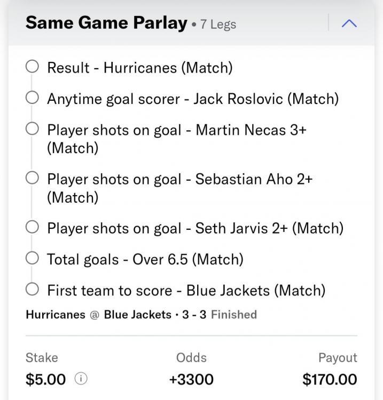Tap the $170.00 payout amount
Screen dimensions: 383x400
pos(330,379)
